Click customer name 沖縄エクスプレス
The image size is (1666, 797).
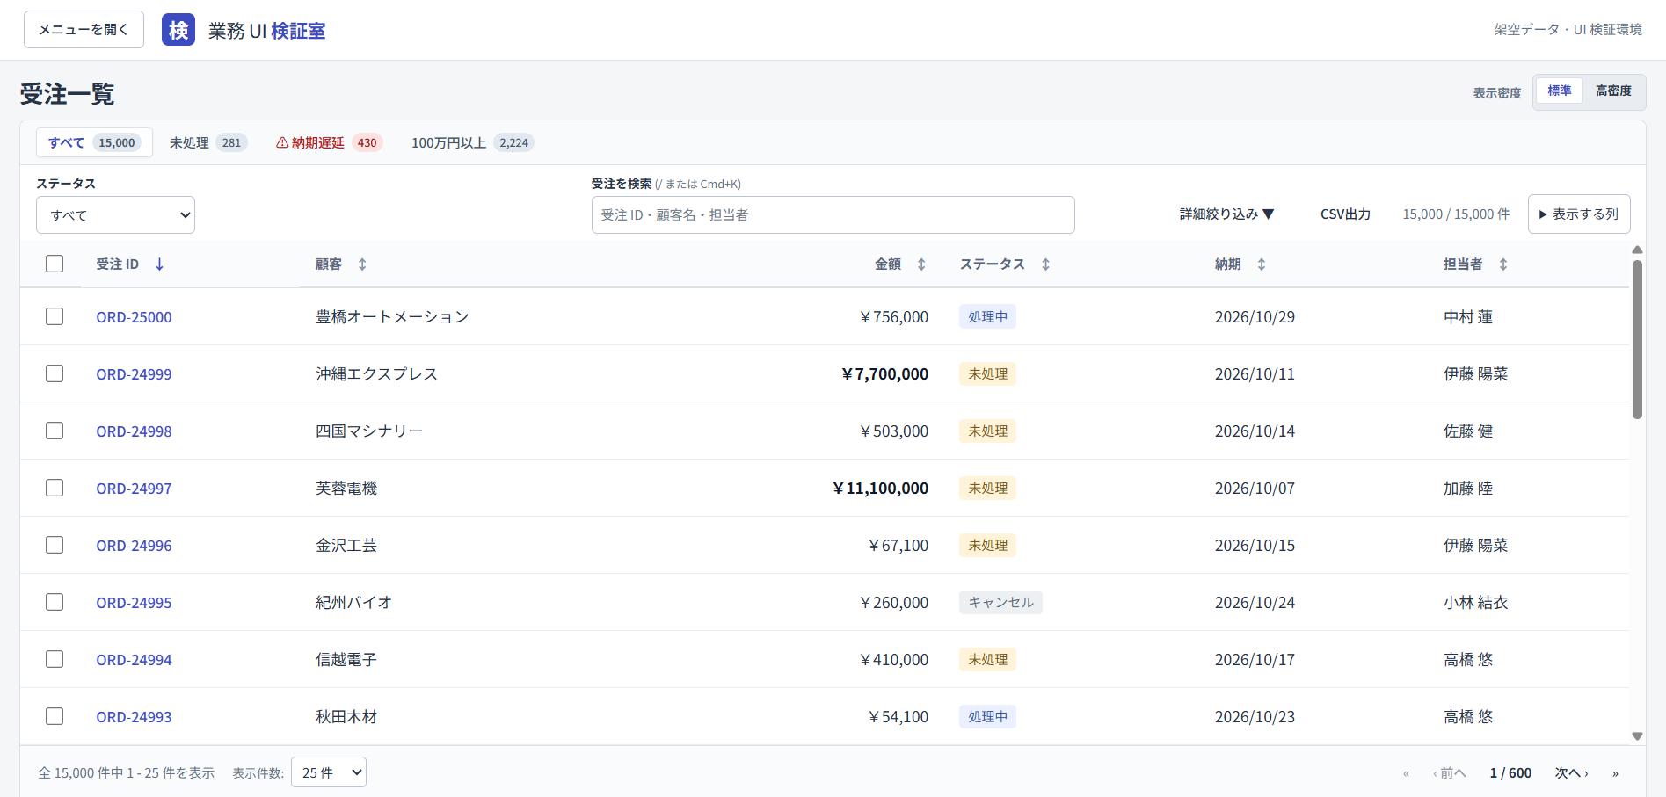pos(376,373)
